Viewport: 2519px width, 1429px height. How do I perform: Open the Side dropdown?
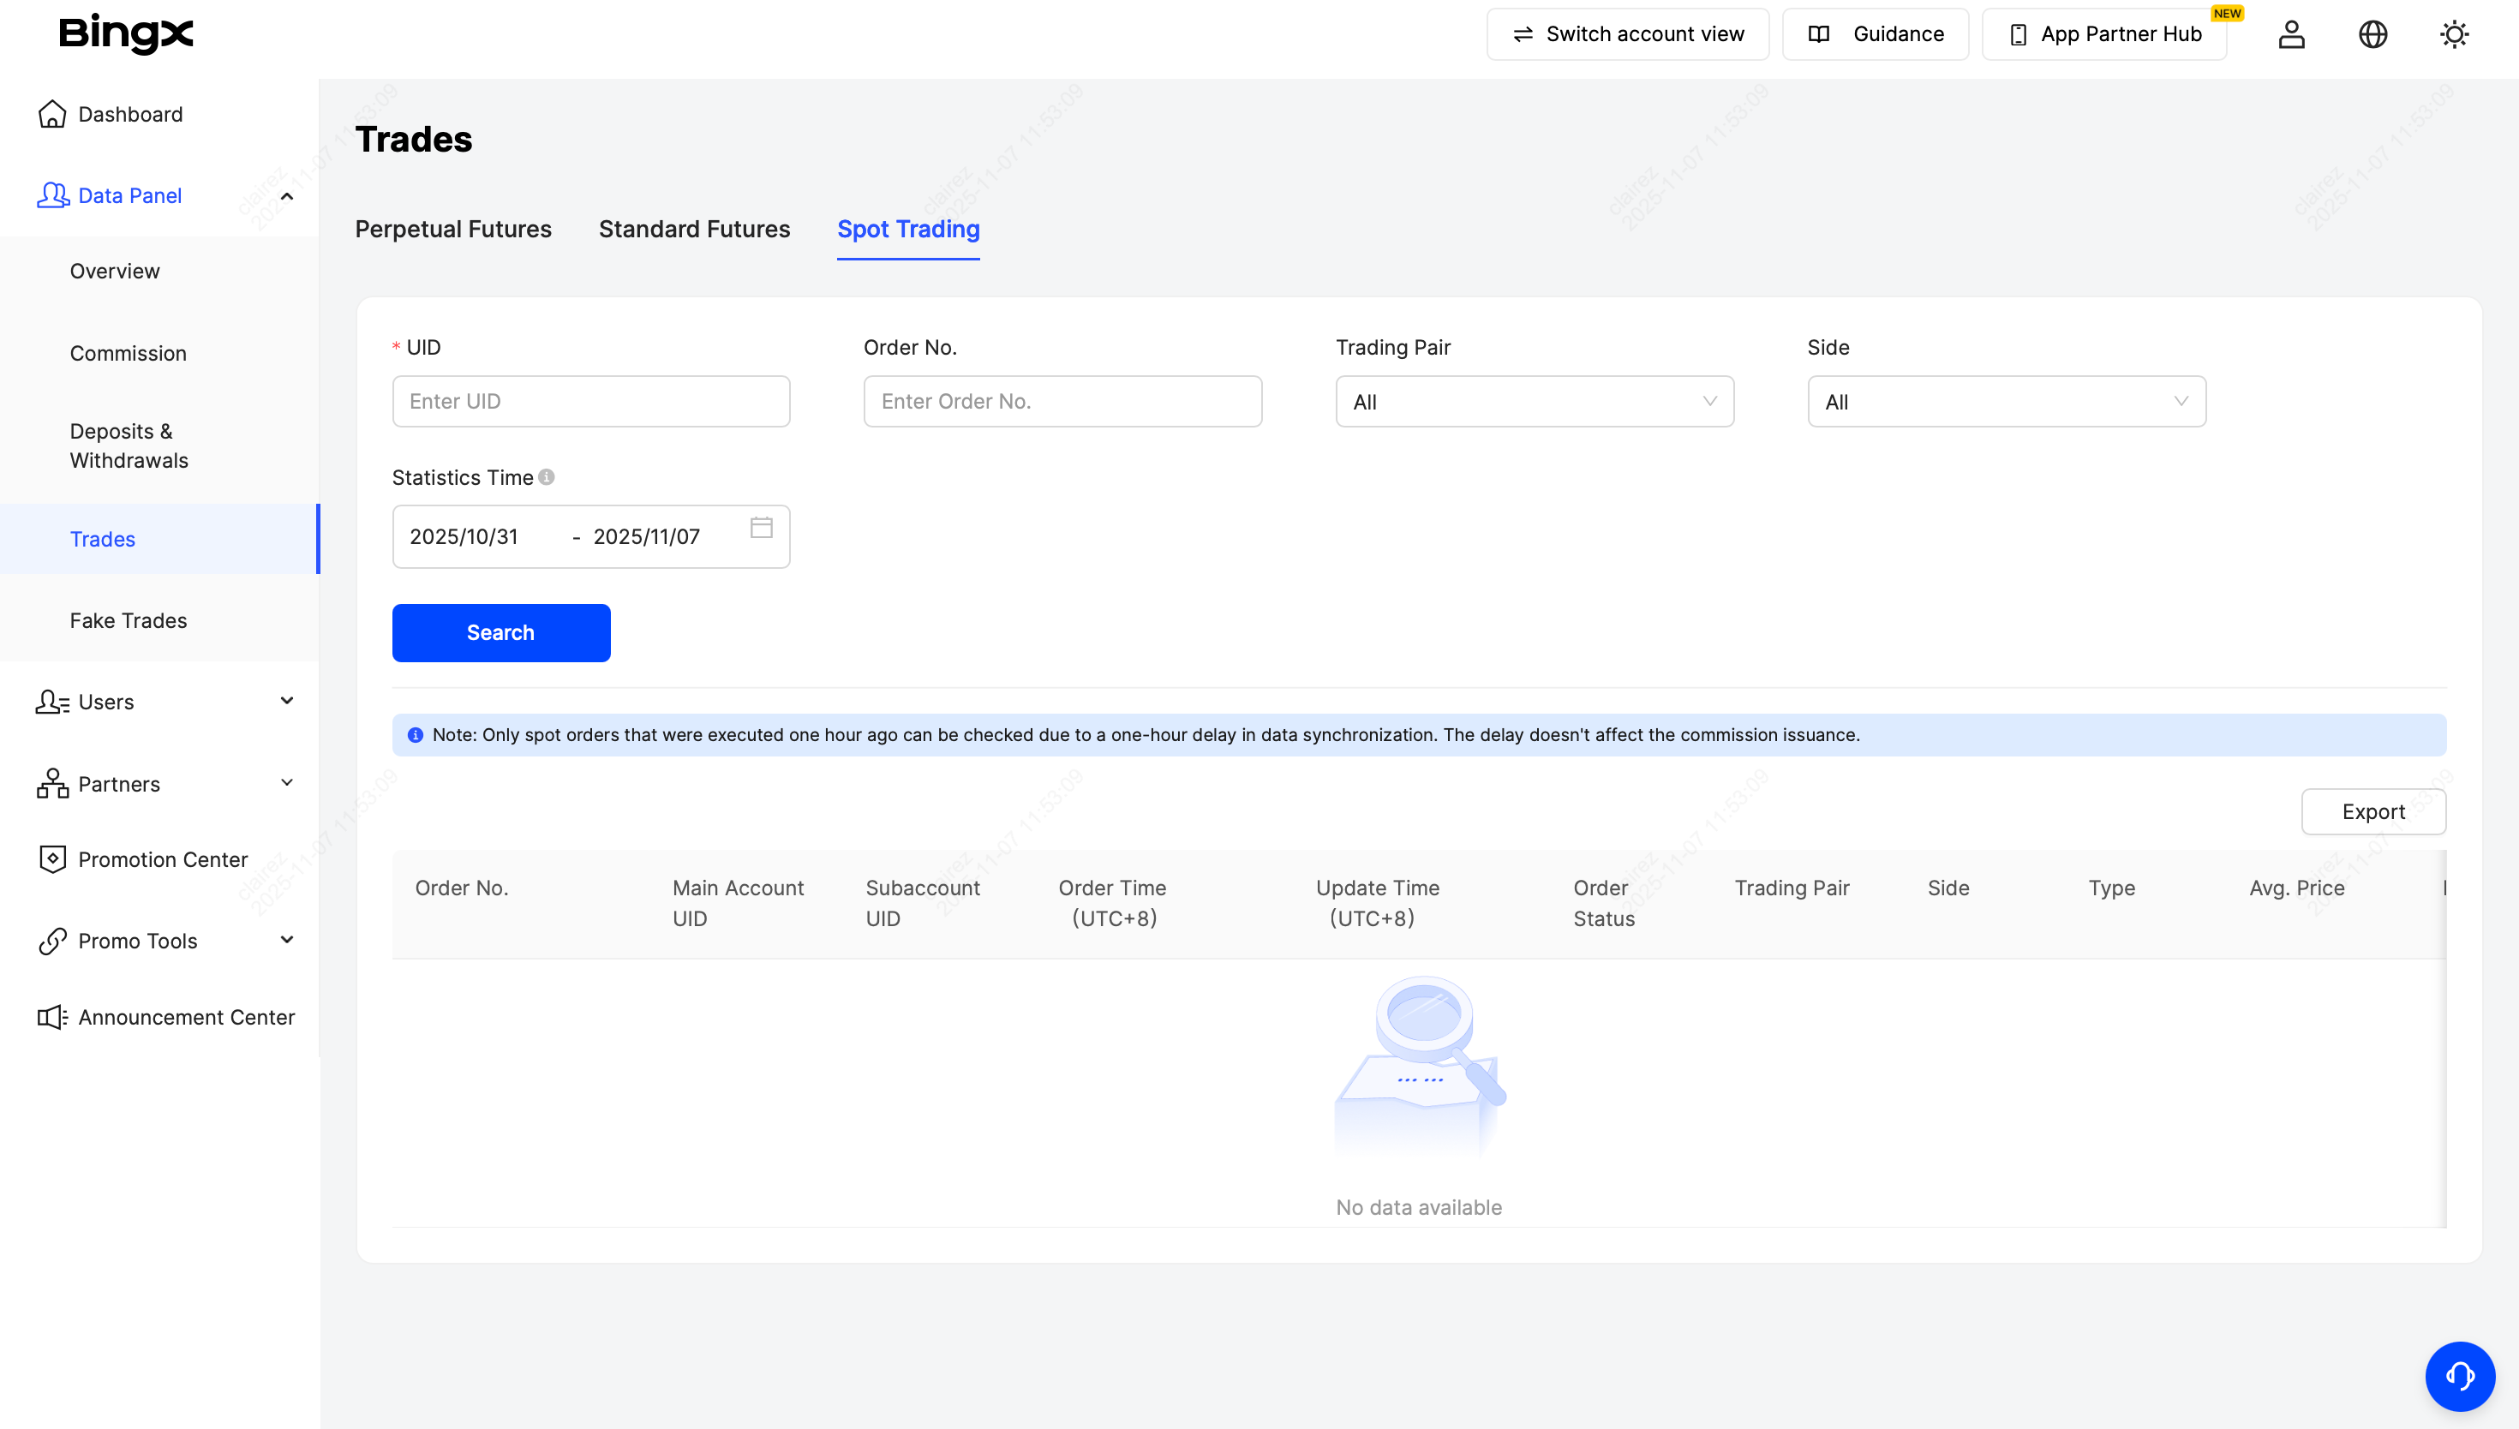point(2006,402)
